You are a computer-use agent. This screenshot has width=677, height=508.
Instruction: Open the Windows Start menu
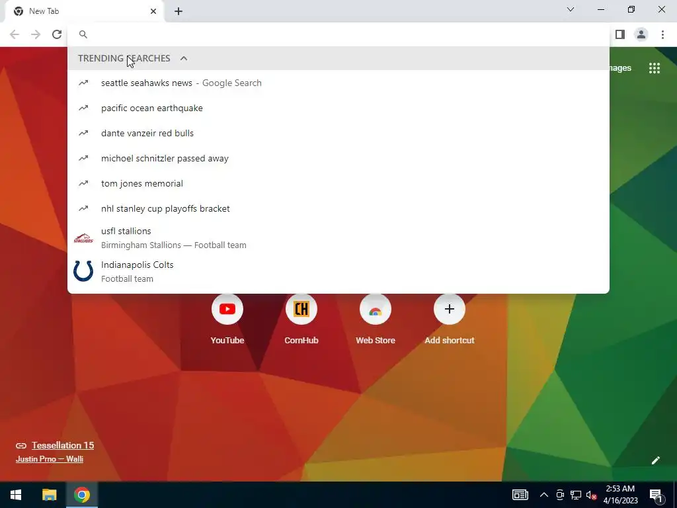tap(16, 495)
